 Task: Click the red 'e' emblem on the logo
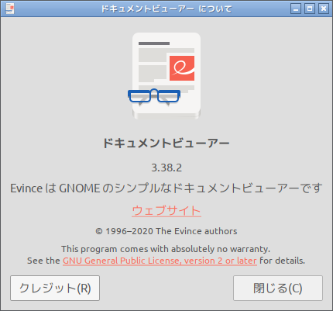coord(182,68)
